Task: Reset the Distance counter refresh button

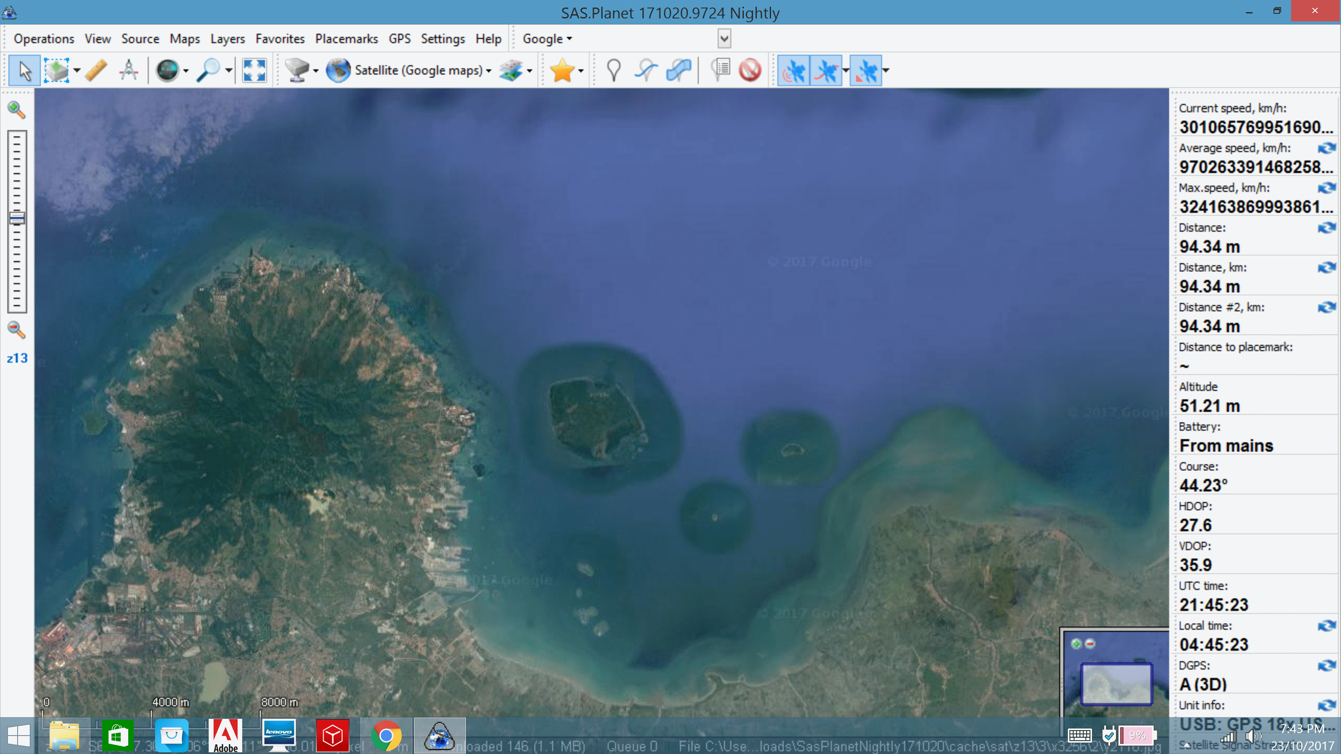Action: (x=1326, y=228)
